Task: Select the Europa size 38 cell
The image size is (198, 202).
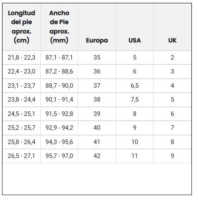Action: pos(97,100)
